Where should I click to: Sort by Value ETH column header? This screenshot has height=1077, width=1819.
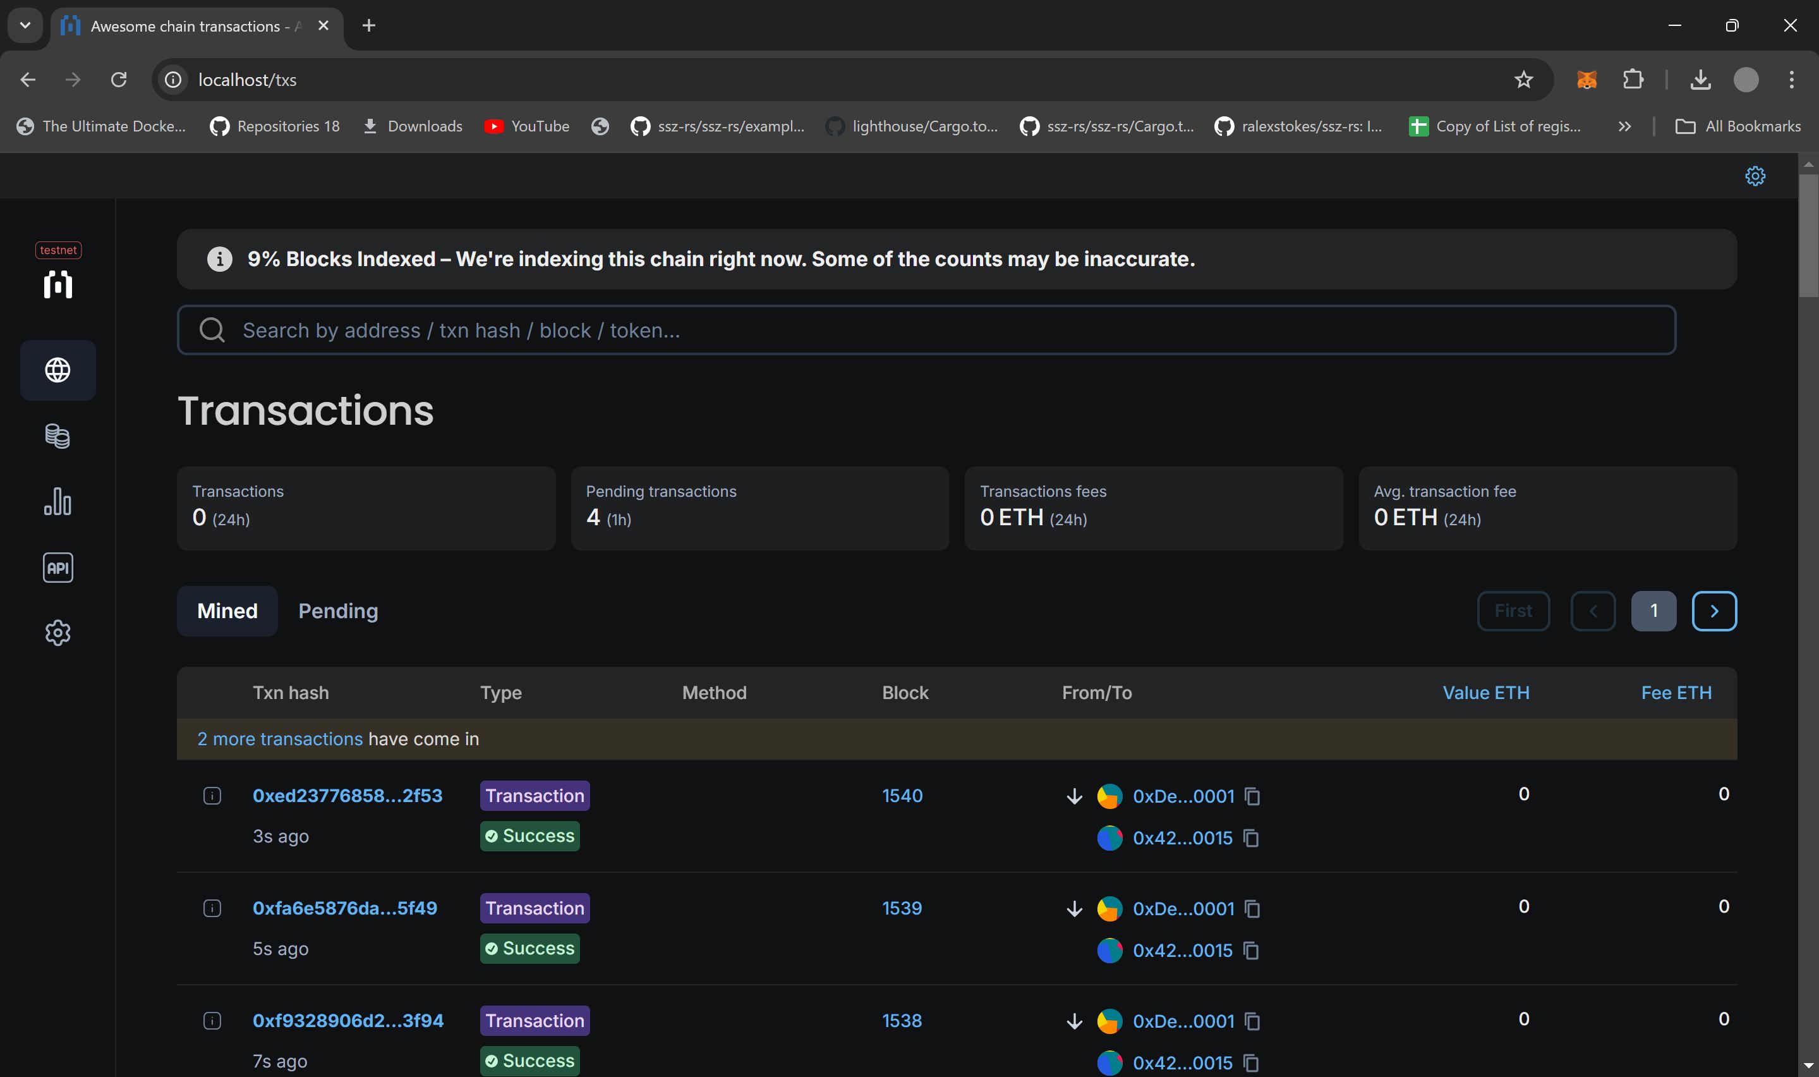click(x=1486, y=692)
